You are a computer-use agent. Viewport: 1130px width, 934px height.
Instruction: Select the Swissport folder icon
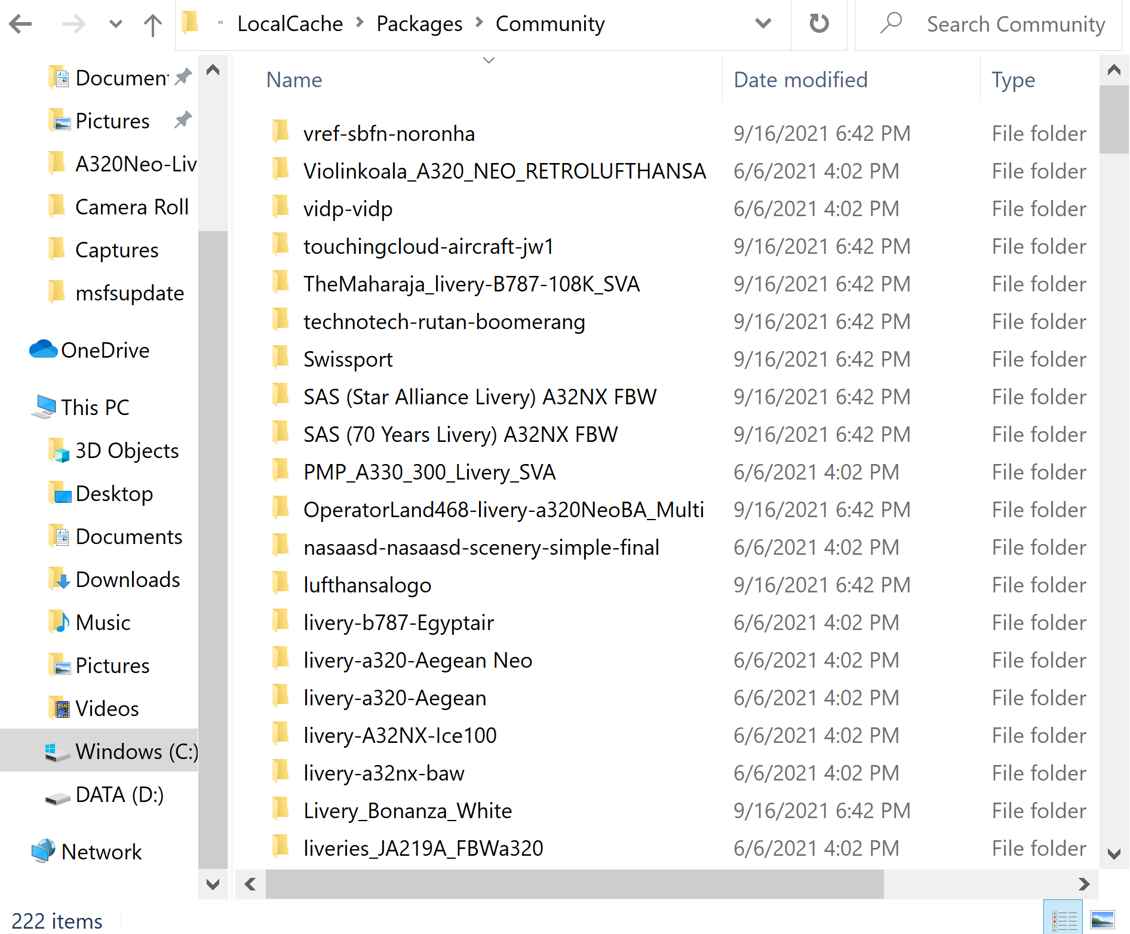point(280,359)
